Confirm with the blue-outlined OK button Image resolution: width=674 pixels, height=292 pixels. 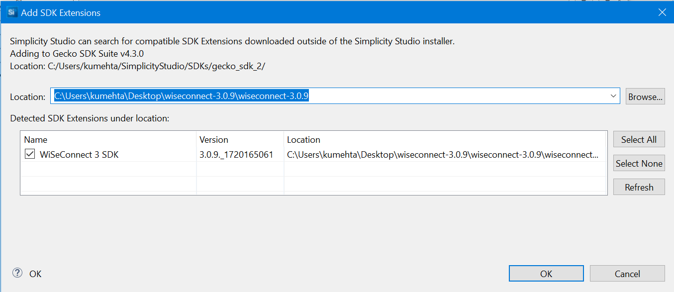[x=546, y=274]
